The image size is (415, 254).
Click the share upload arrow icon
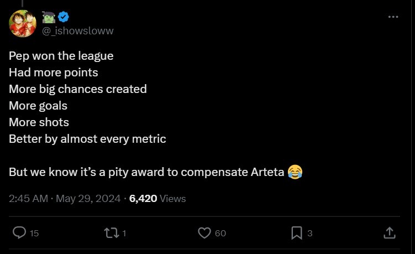click(389, 233)
